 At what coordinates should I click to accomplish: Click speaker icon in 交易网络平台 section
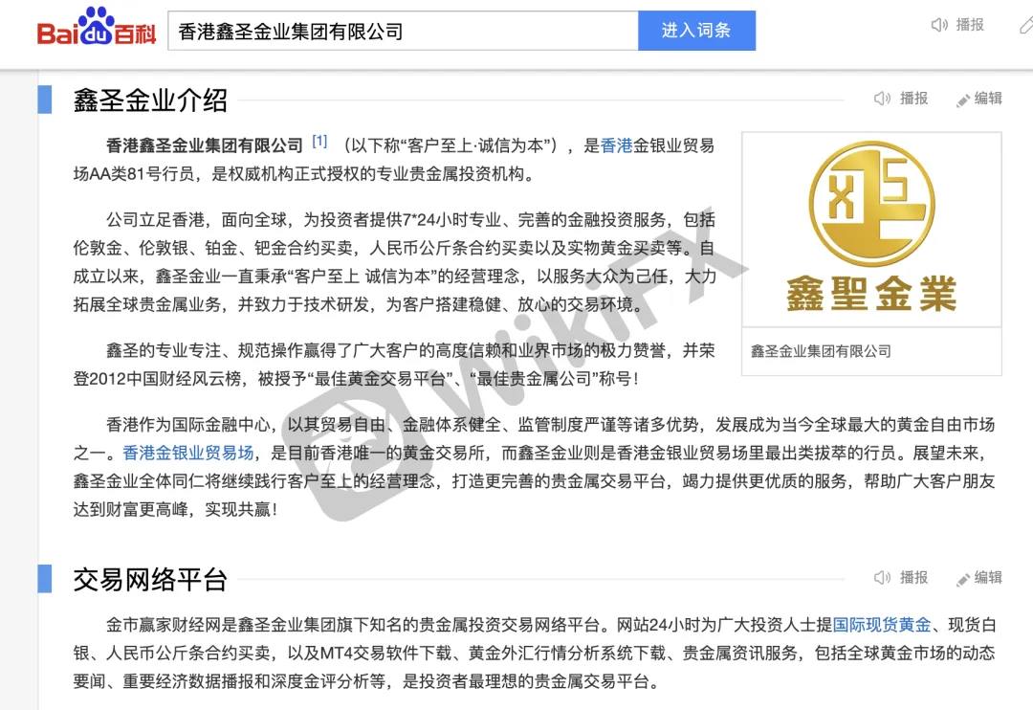tap(882, 578)
